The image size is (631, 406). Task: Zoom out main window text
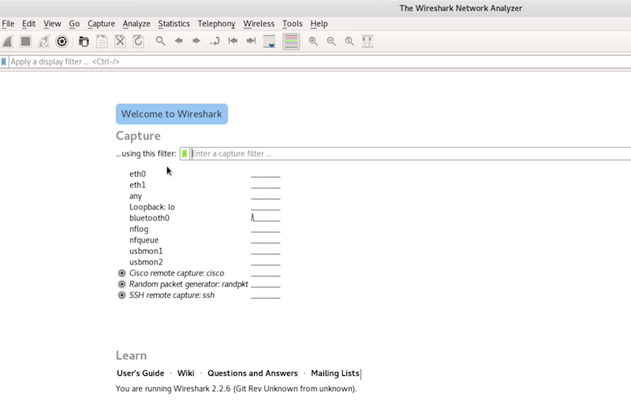tap(331, 41)
